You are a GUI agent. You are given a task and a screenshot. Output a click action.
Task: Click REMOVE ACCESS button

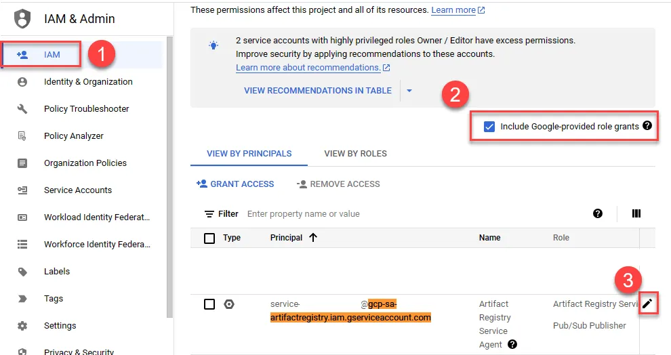click(x=338, y=184)
